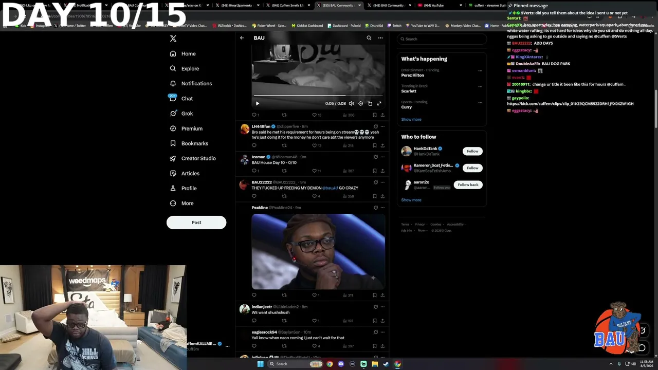The height and width of the screenshot is (370, 658).
Task: Share the LH448fan post
Action: click(x=382, y=145)
